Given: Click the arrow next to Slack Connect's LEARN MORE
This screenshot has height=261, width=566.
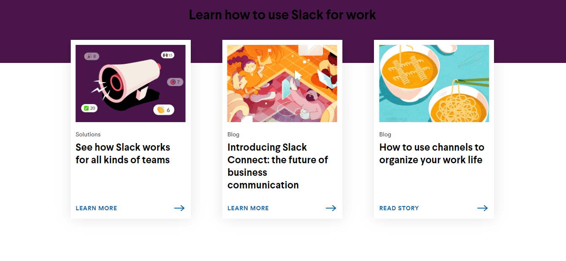Looking at the screenshot, I should click(331, 208).
